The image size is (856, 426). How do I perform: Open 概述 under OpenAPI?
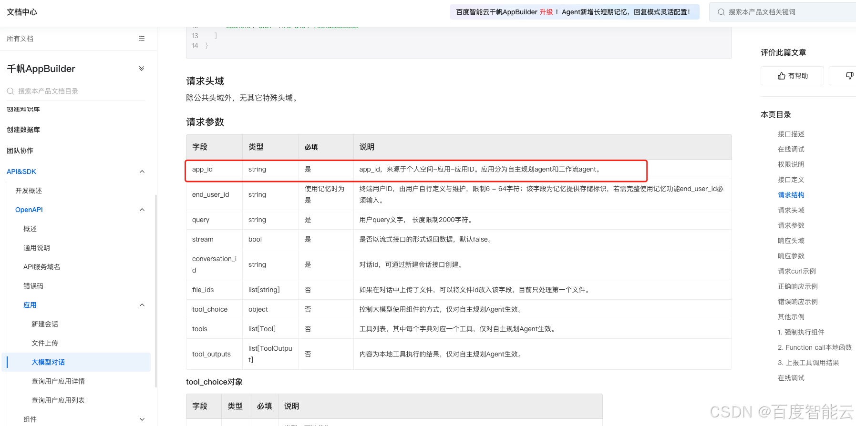(30, 229)
